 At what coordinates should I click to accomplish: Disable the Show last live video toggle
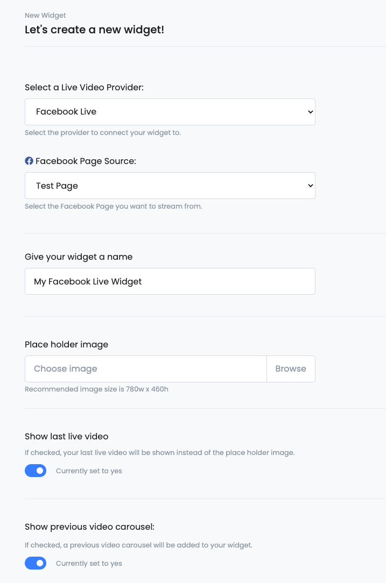pos(36,471)
